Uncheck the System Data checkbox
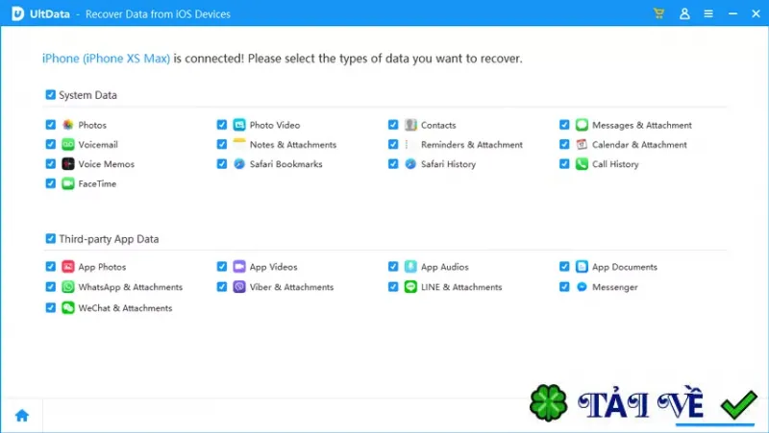Image resolution: width=769 pixels, height=433 pixels. tap(51, 94)
